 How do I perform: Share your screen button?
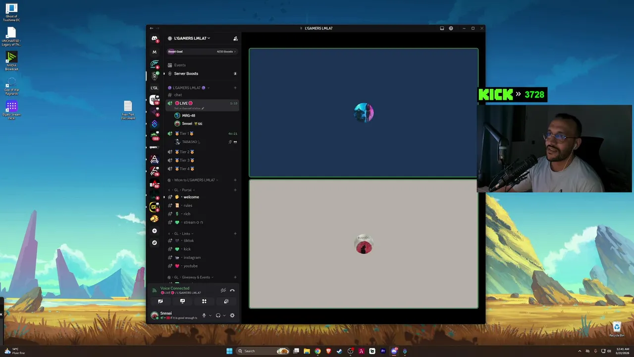pos(182,301)
